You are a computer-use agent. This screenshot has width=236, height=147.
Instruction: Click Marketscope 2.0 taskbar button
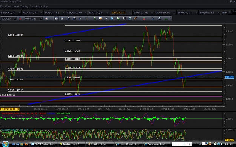(71, 144)
